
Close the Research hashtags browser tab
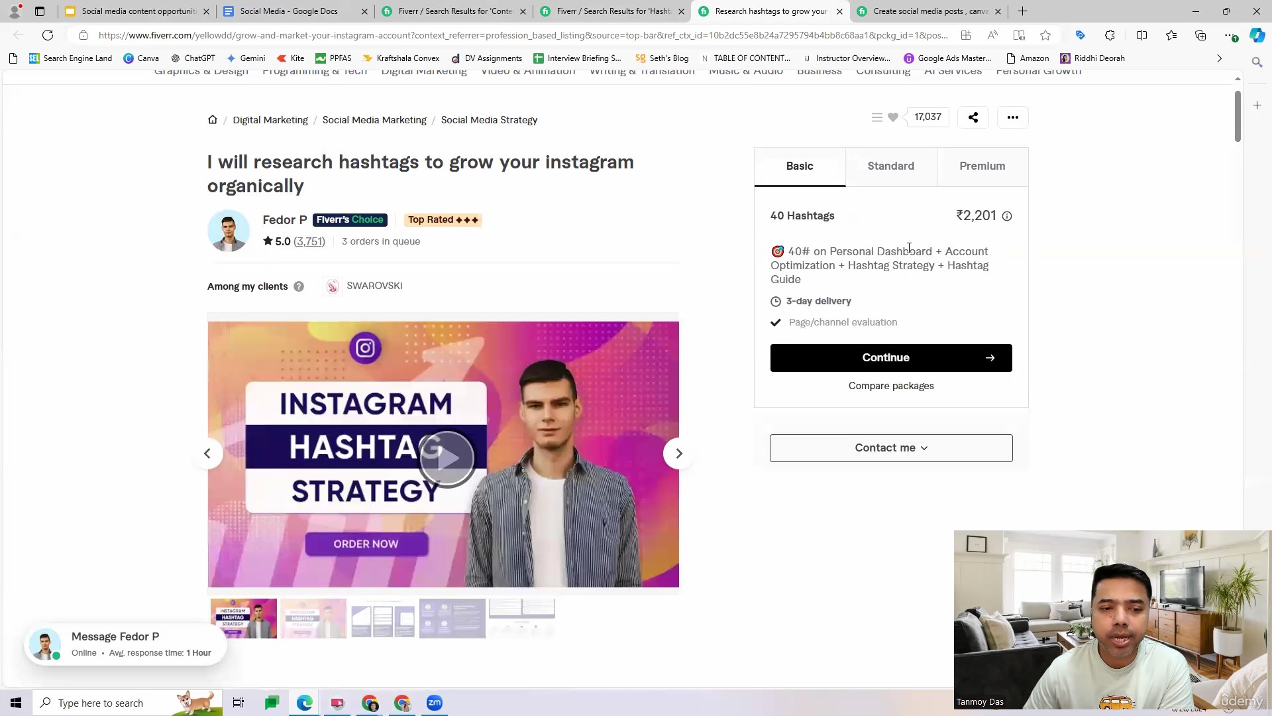tap(839, 11)
